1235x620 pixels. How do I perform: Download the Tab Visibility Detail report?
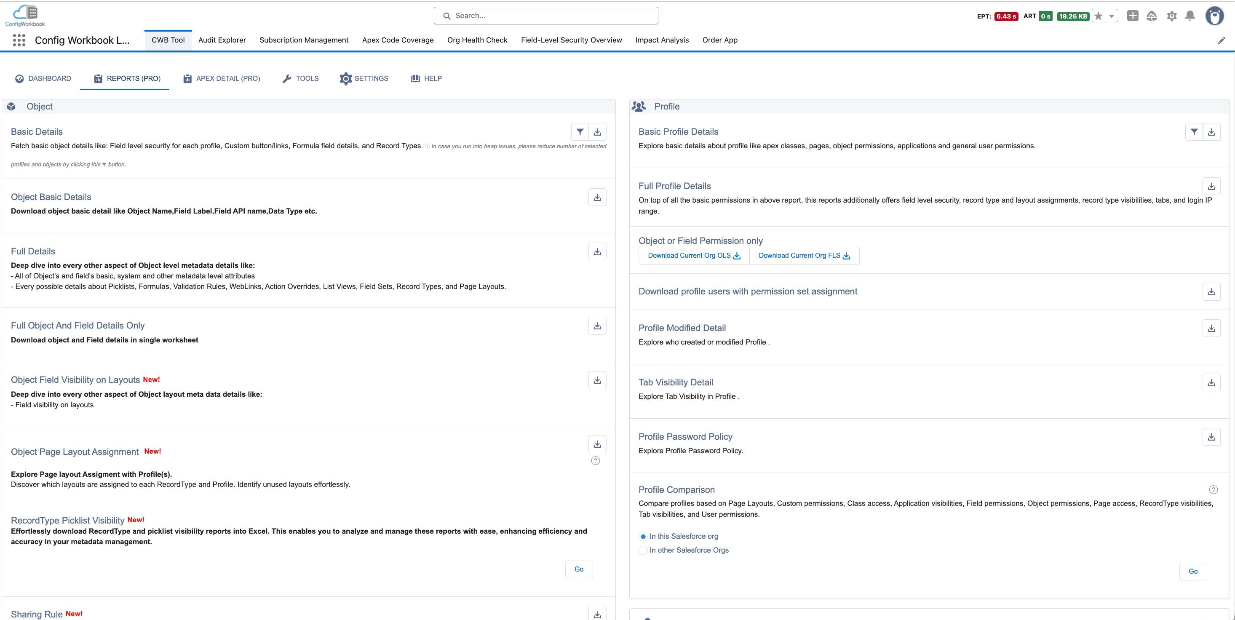point(1211,382)
